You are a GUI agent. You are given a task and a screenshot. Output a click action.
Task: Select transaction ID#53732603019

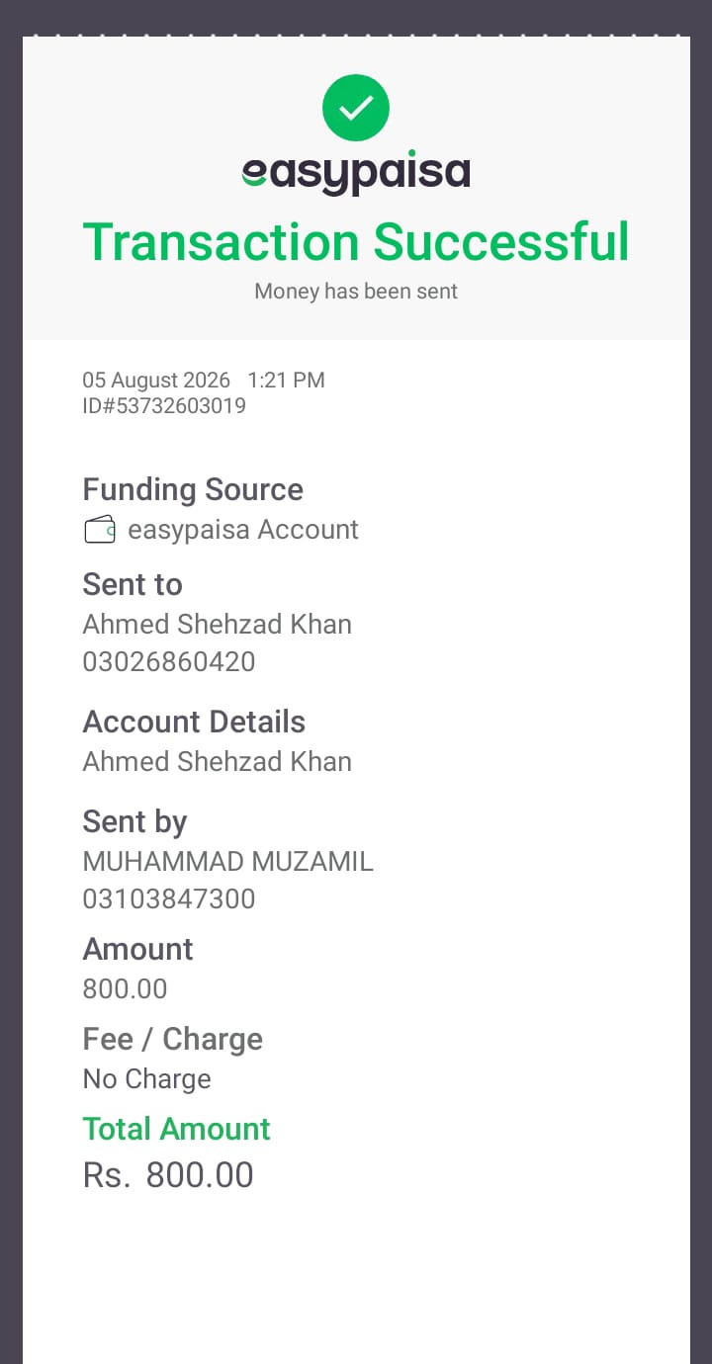tap(164, 406)
